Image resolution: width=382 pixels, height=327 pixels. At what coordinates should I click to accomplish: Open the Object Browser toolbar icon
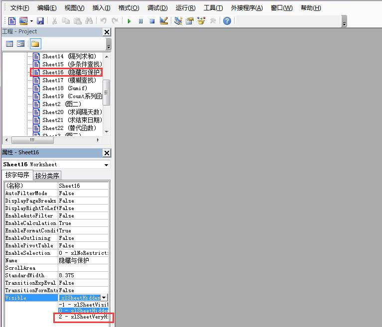(201, 21)
